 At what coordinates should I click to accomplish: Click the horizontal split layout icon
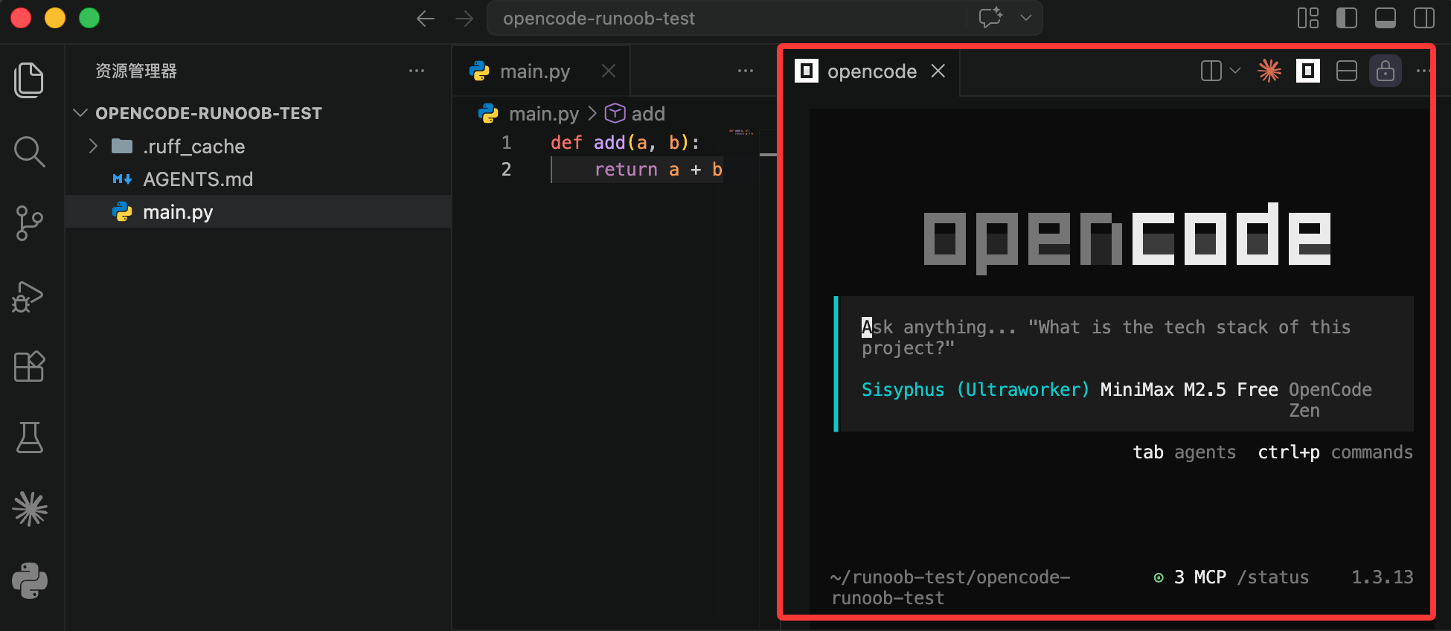point(1347,71)
